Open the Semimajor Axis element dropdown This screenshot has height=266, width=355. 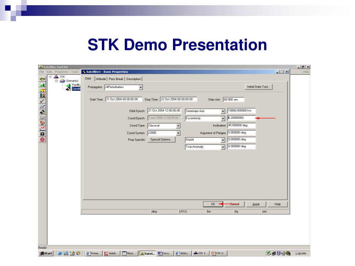223,111
